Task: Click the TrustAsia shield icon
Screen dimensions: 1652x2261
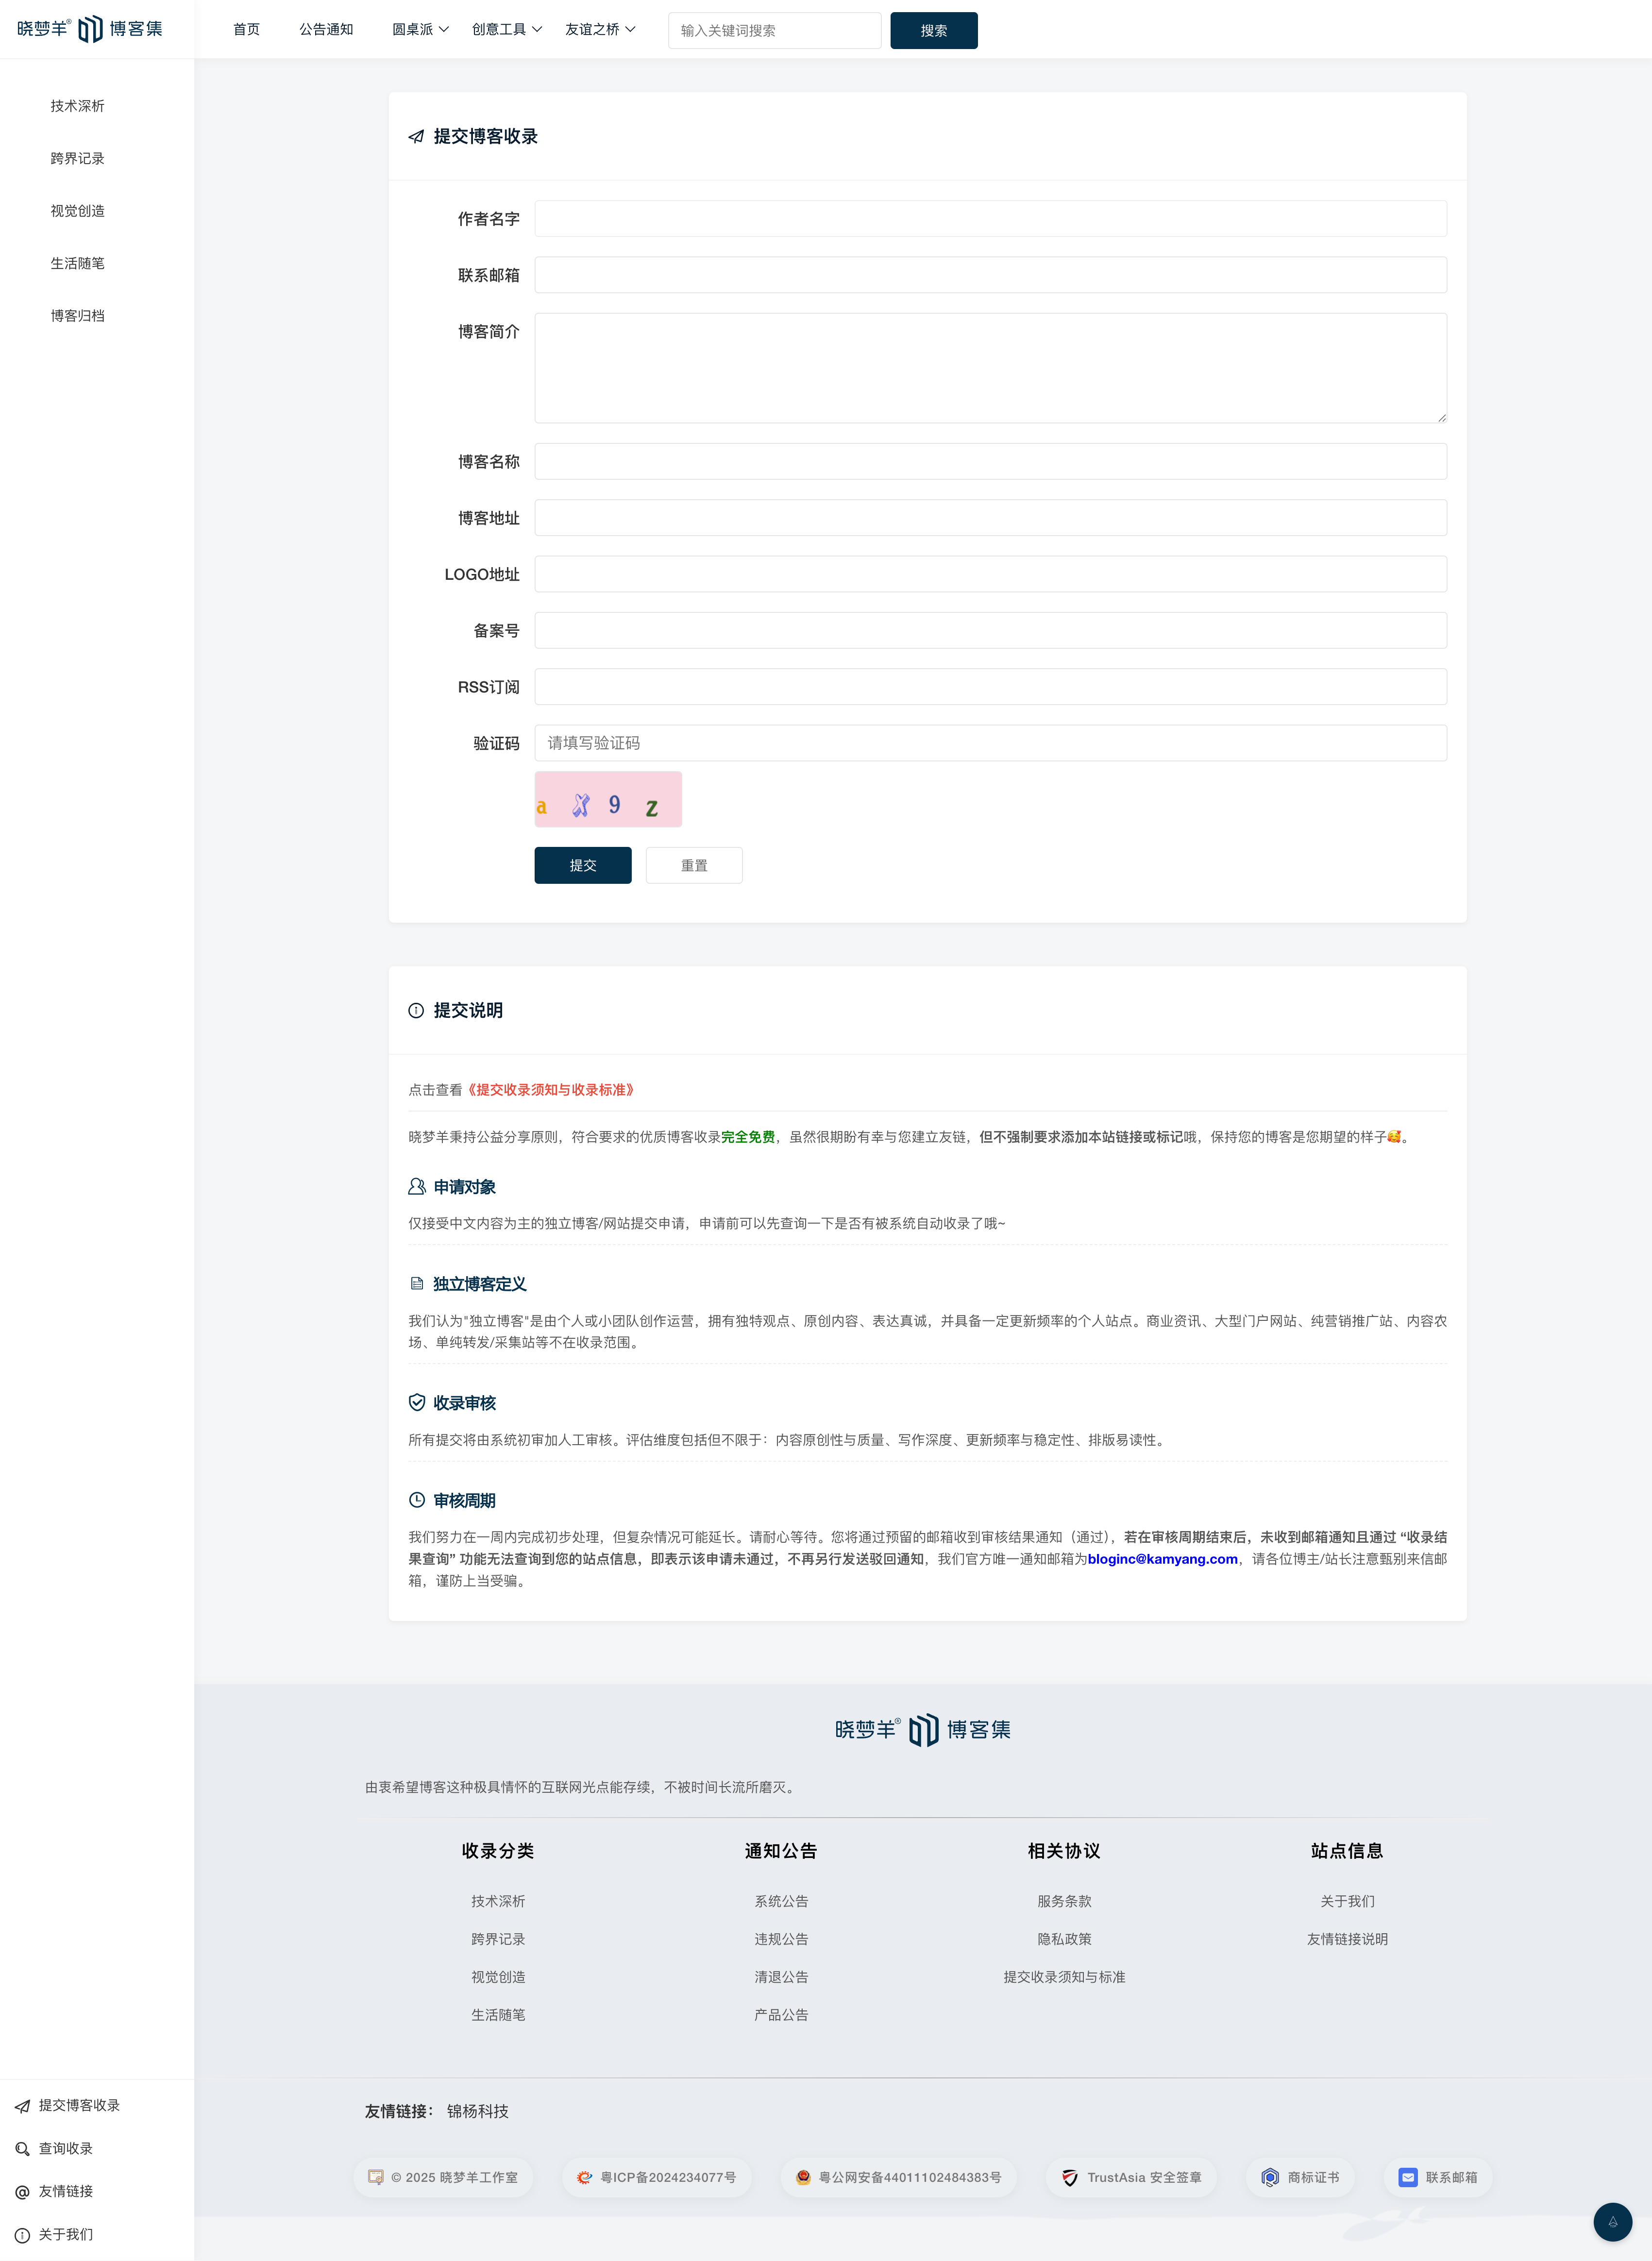Action: tap(1070, 2178)
